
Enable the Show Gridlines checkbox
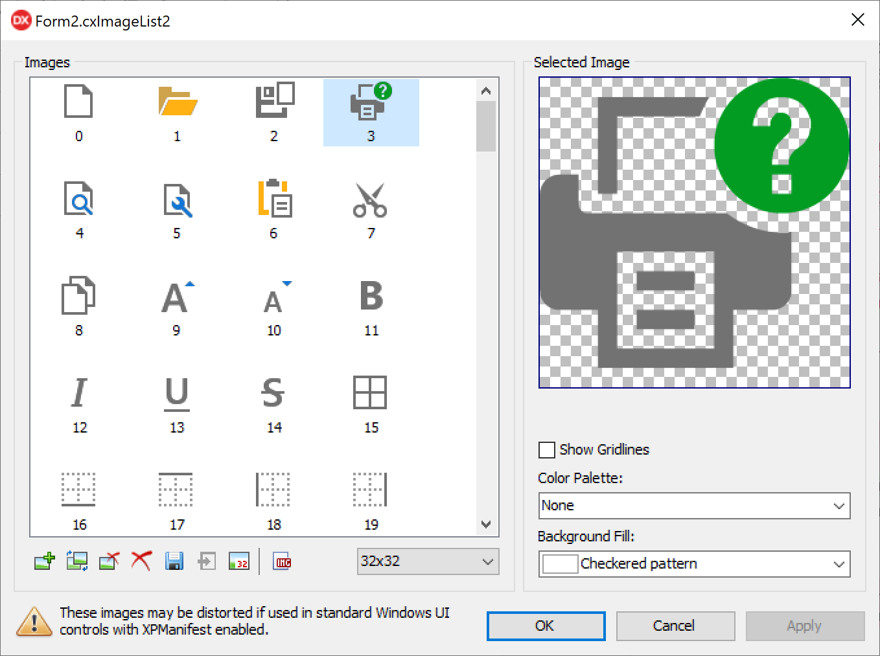click(547, 450)
